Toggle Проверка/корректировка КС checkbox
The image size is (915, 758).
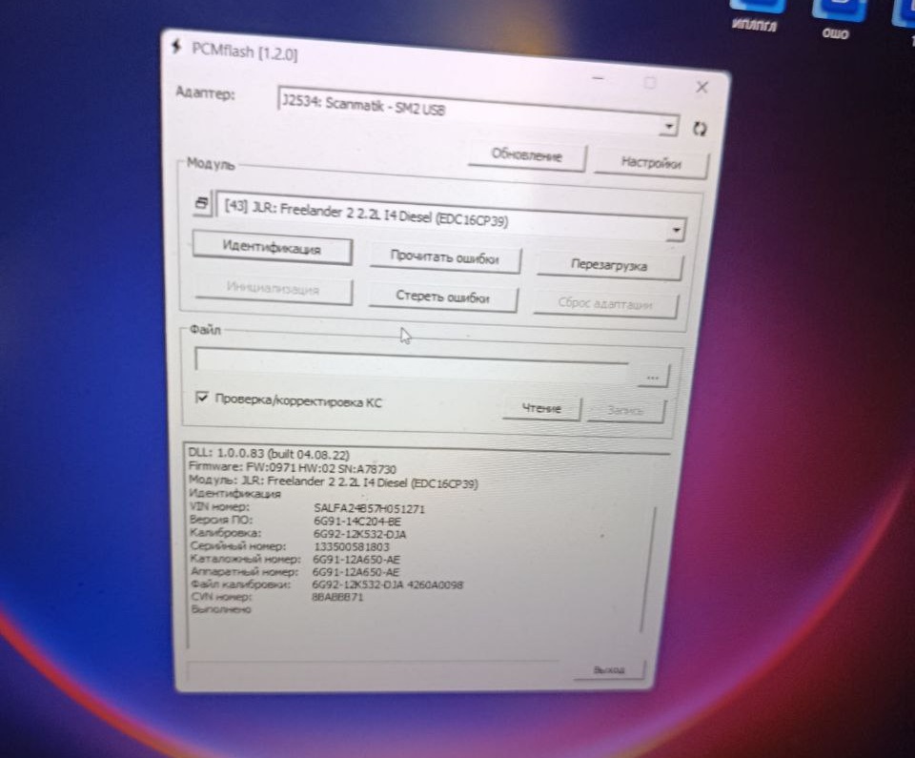pyautogui.click(x=201, y=397)
